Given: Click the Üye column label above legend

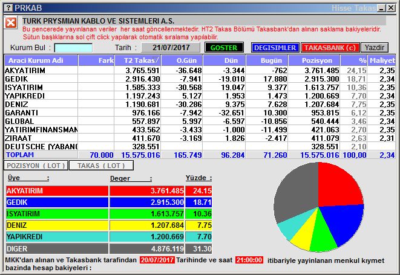Looking at the screenshot, I should [x=28, y=178].
